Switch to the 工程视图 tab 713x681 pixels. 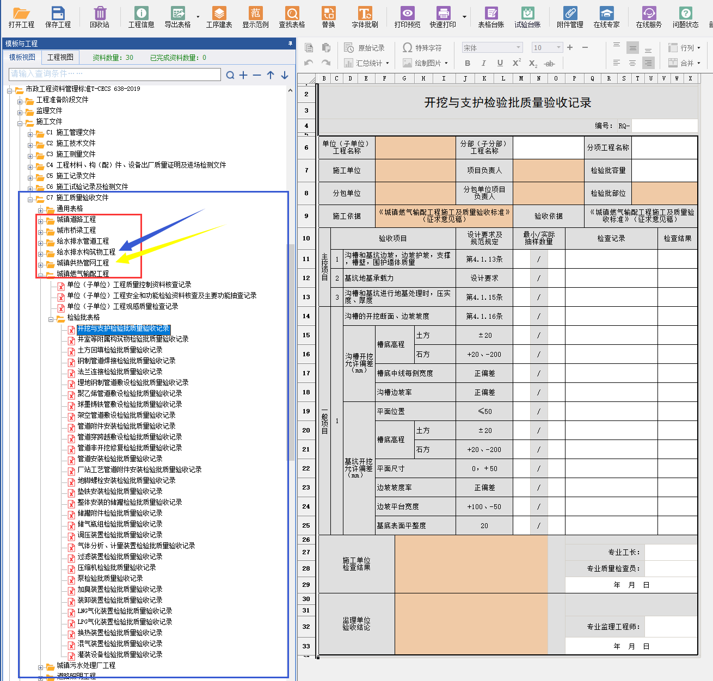60,57
